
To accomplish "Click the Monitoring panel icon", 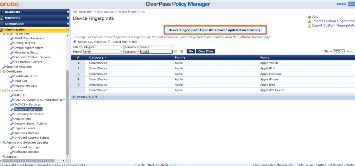I will (2, 18).
